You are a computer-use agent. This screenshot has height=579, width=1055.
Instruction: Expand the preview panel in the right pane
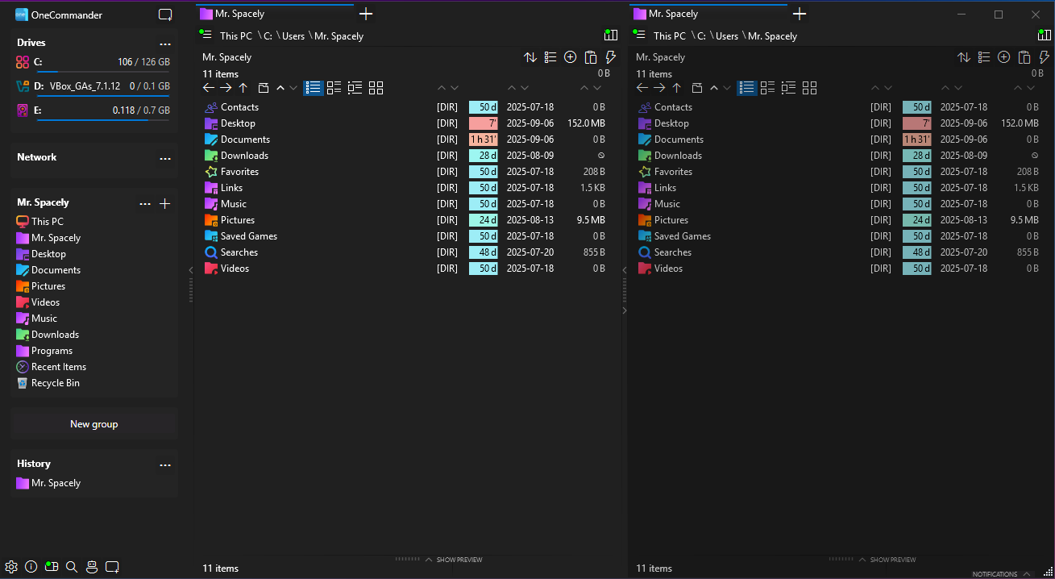point(887,560)
